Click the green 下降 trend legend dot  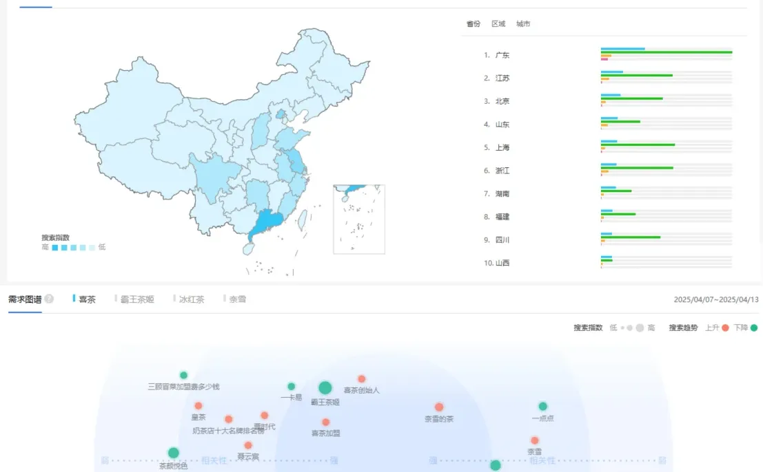[754, 328]
